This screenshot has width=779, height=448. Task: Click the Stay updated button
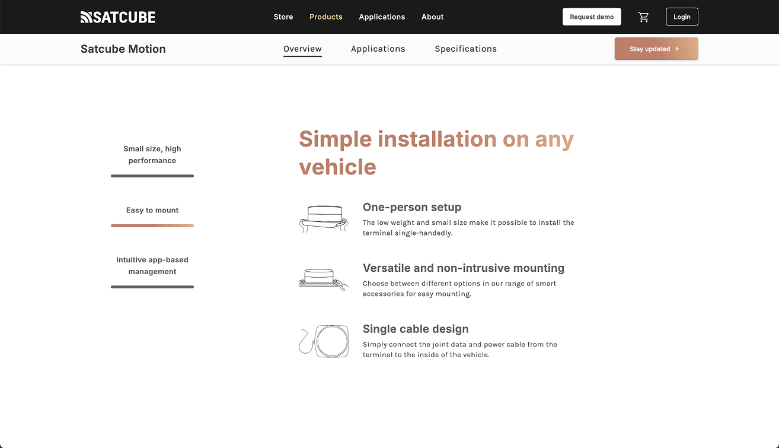point(656,49)
